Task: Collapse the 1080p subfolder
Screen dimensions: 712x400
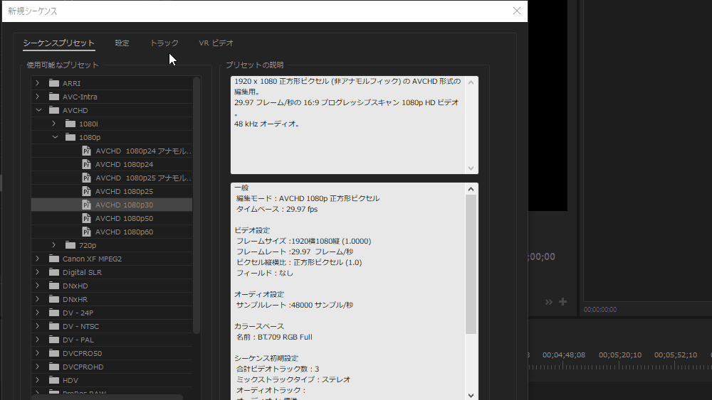Action: pyautogui.click(x=55, y=137)
